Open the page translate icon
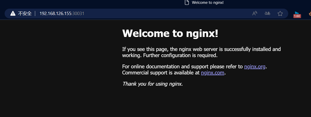This screenshot has height=117, width=311. point(267,14)
